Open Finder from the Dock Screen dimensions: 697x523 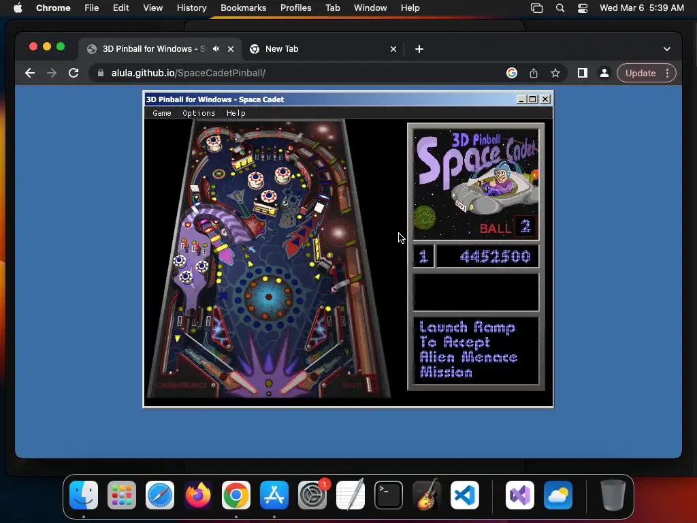pyautogui.click(x=84, y=495)
